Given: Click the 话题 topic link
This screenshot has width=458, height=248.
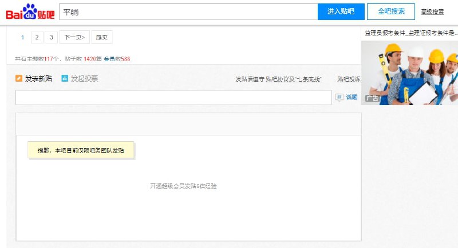Looking at the screenshot, I should tap(352, 97).
